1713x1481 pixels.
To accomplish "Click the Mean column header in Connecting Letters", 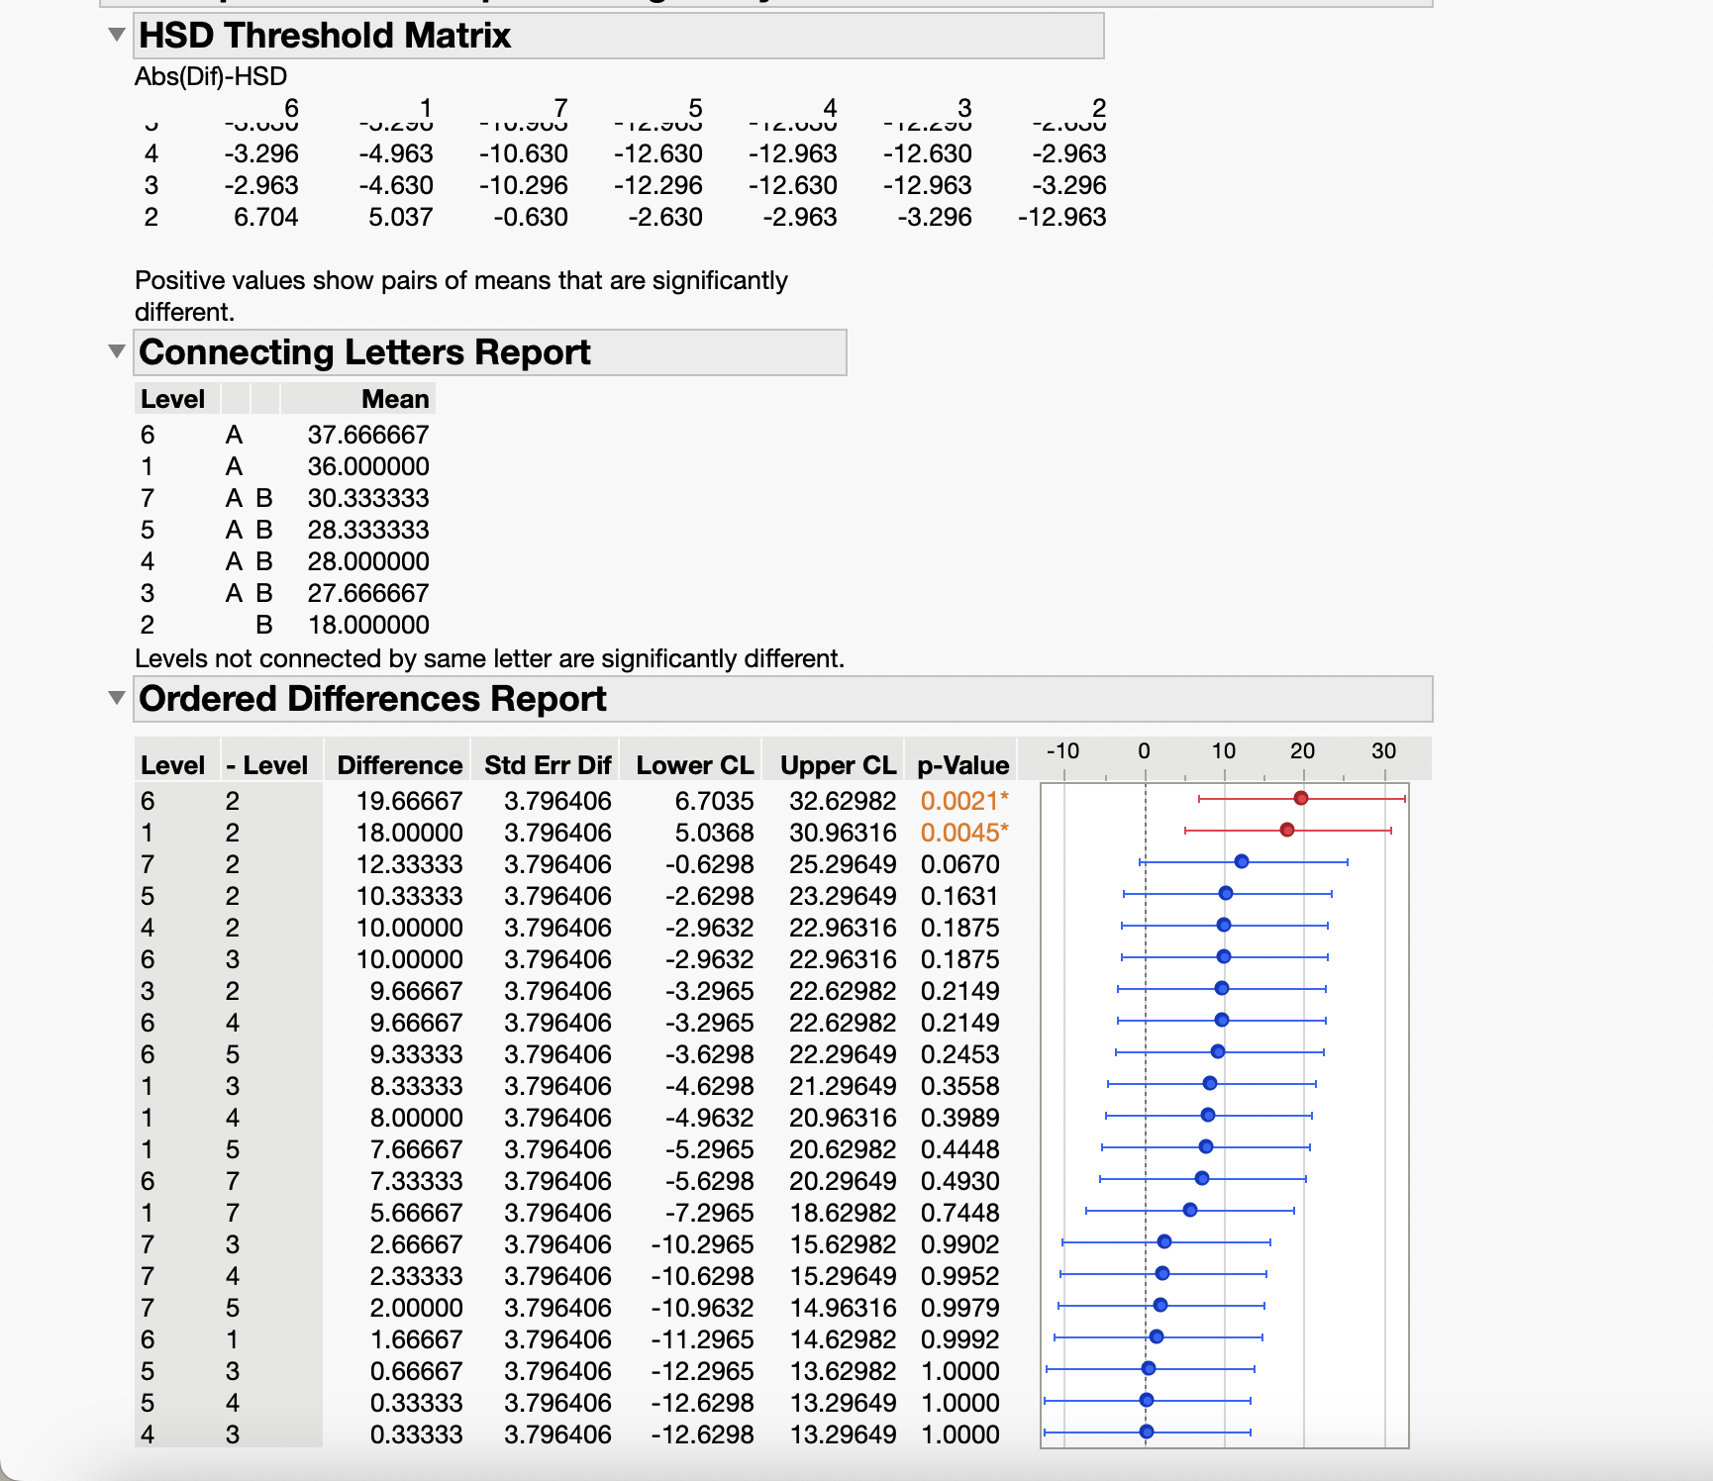I will coord(394,399).
